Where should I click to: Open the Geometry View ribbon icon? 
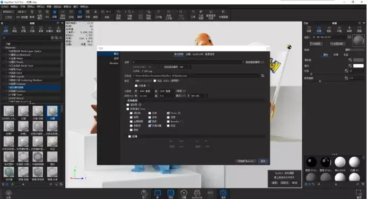pos(201,14)
